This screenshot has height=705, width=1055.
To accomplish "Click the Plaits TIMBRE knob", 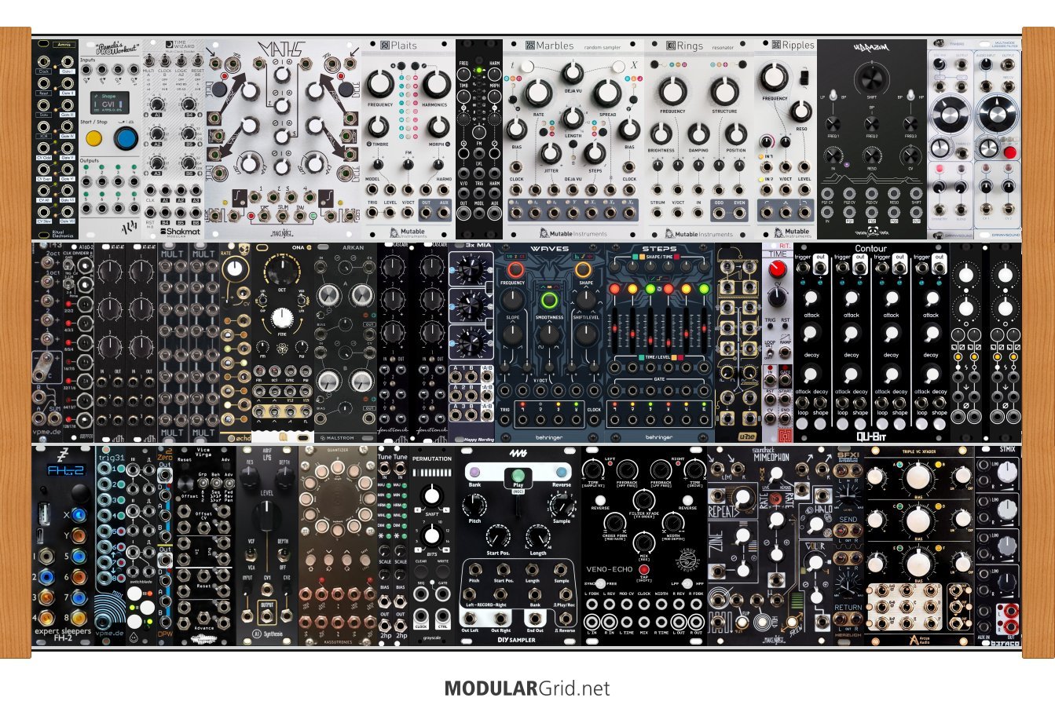I will pos(379,127).
